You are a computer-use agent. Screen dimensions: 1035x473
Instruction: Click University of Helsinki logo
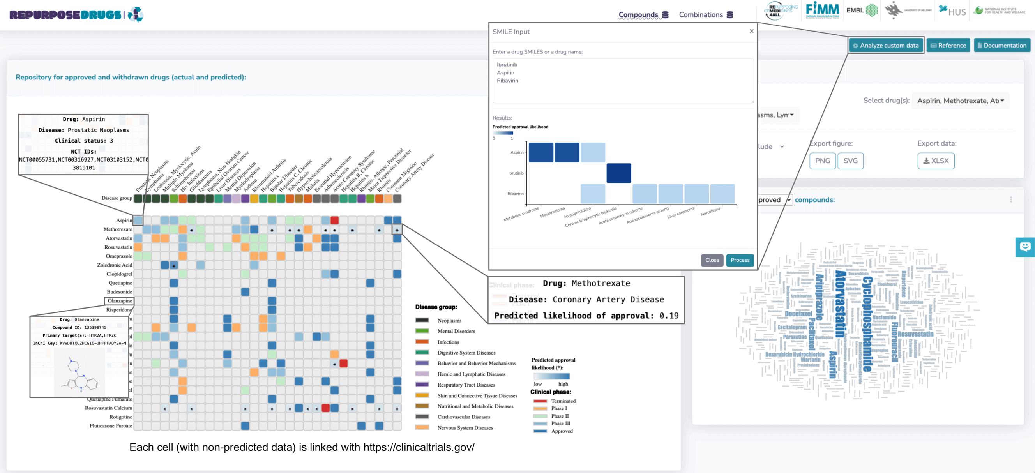tap(908, 11)
